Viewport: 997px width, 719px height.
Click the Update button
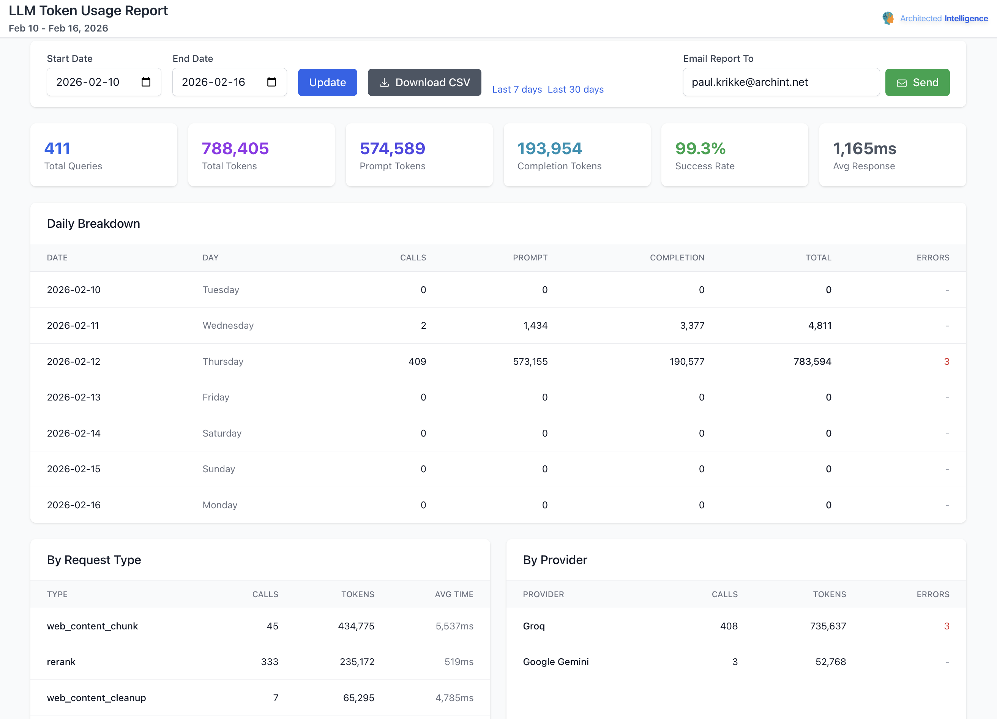coord(327,82)
